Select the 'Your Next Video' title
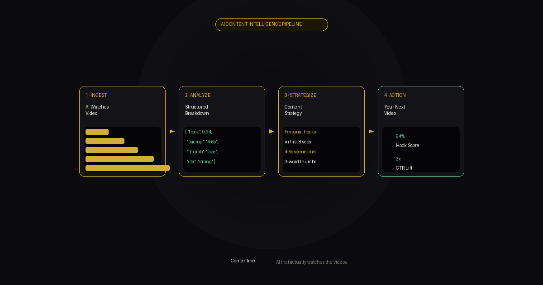Screen dimensions: 543x285 click(395, 110)
